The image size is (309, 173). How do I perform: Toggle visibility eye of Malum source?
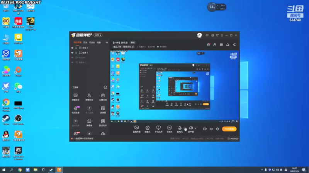pos(72,58)
